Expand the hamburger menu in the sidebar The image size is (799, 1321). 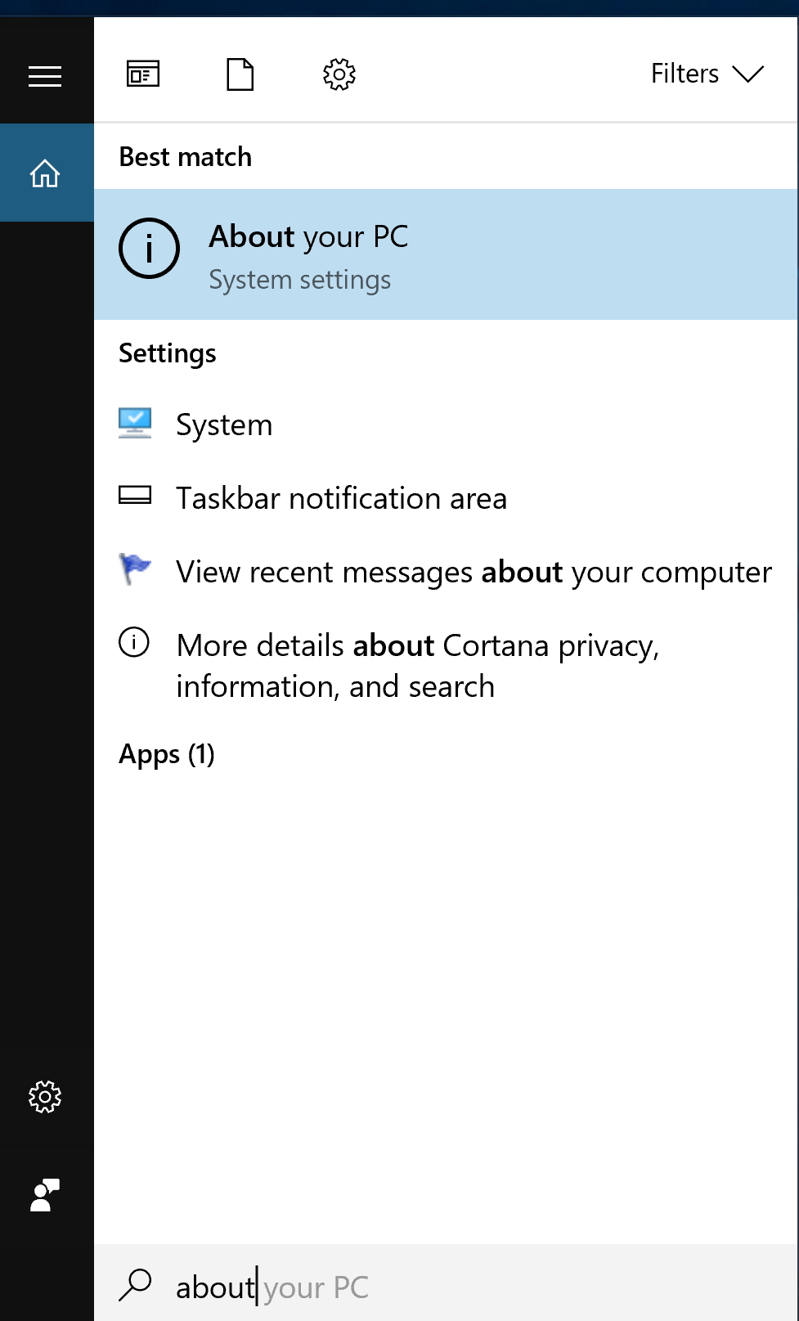coord(45,77)
